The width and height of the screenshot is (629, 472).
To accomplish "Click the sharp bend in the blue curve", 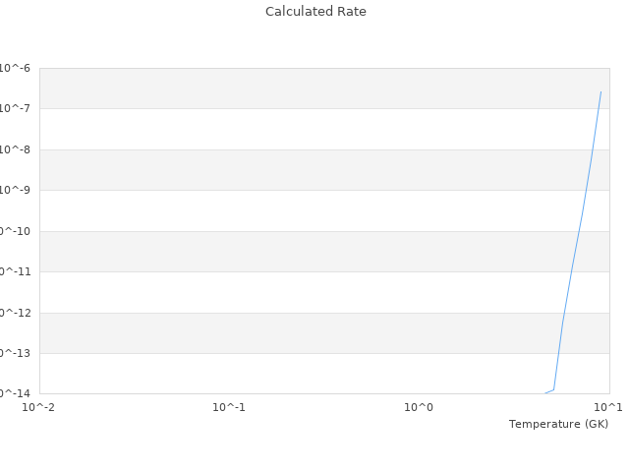I will tap(554, 389).
